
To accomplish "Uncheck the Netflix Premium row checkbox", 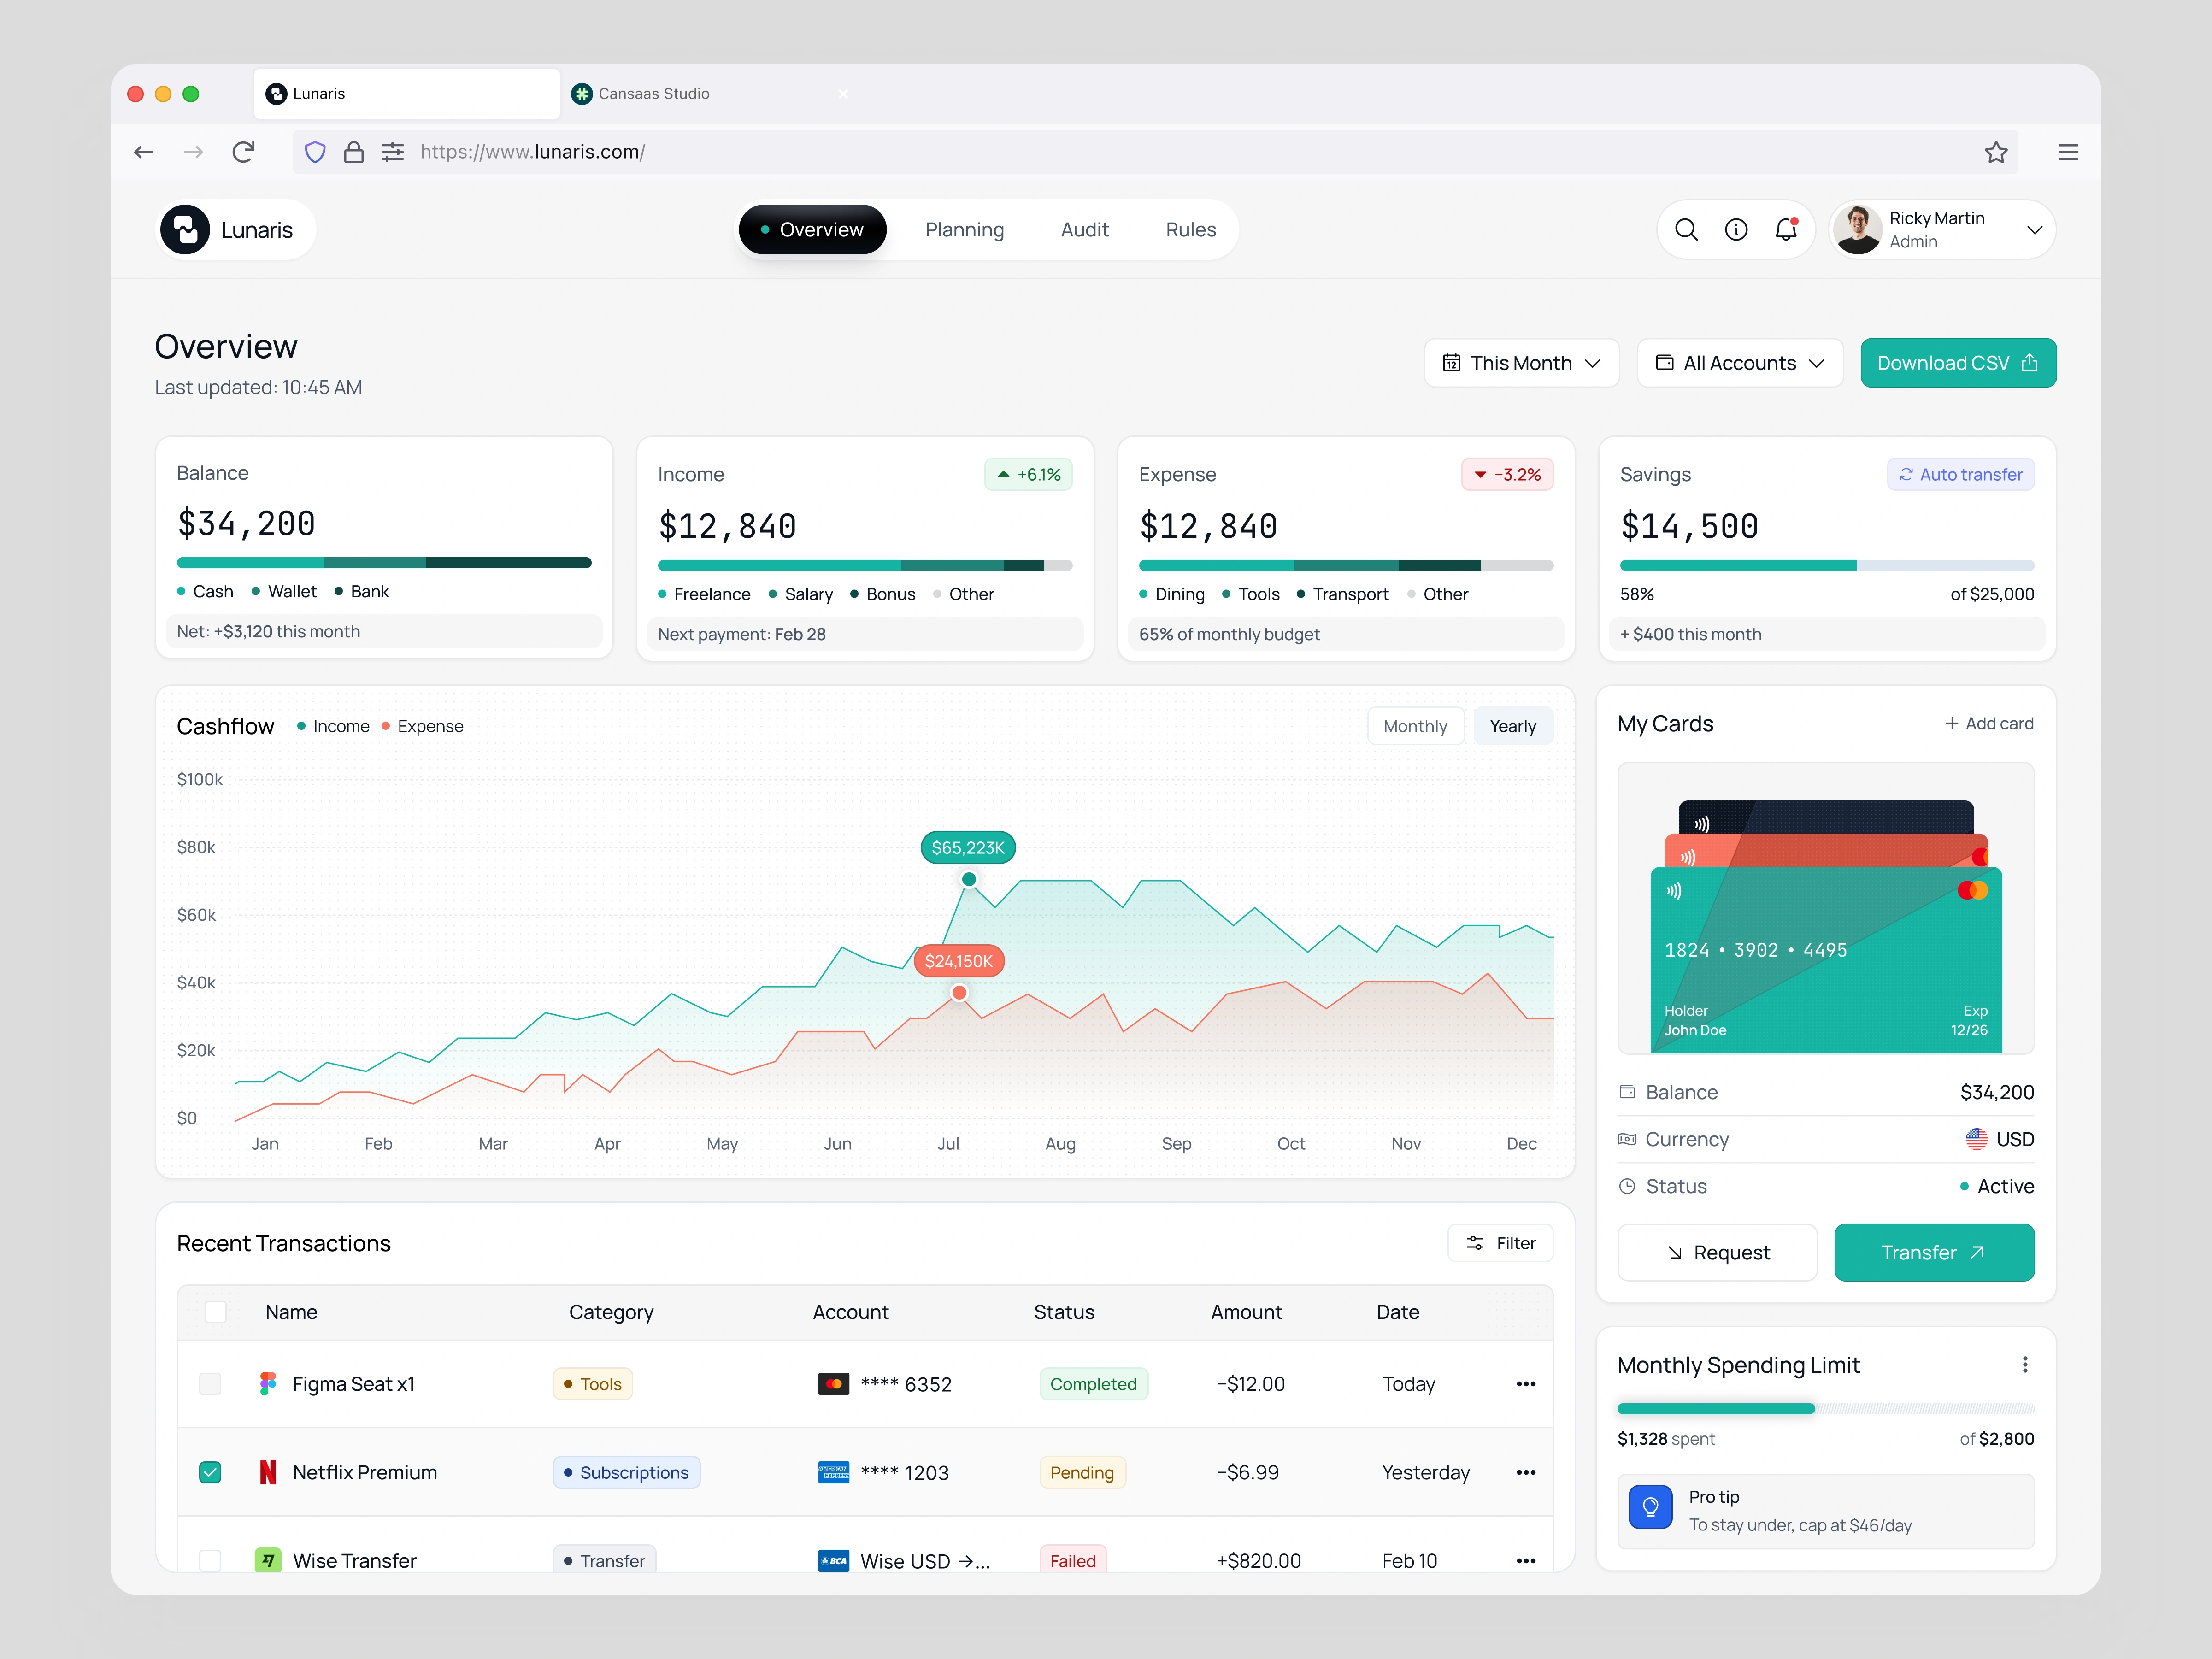I will (x=210, y=1472).
